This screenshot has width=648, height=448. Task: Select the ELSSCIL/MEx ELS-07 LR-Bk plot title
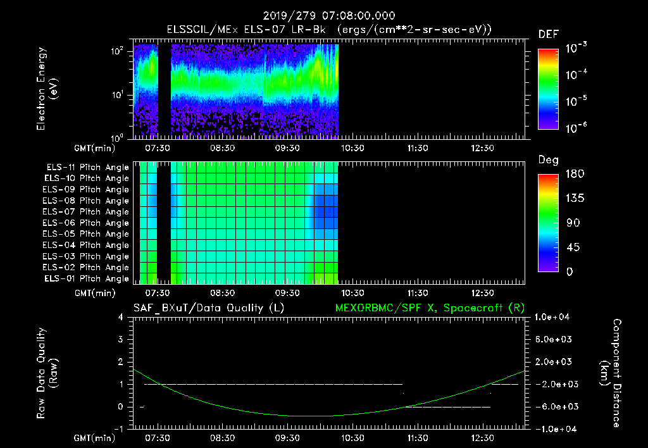coord(329,30)
